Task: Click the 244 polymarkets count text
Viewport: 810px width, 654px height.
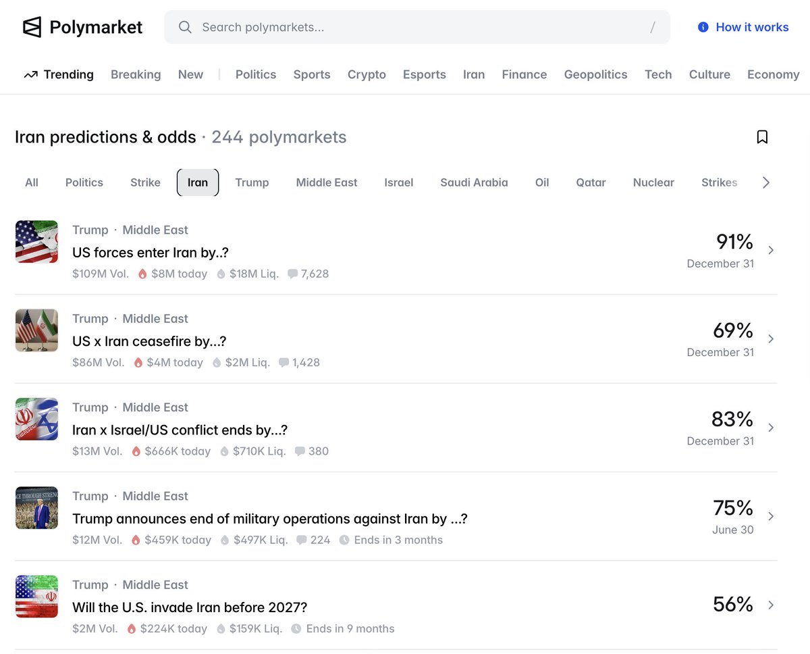Action: 279,137
